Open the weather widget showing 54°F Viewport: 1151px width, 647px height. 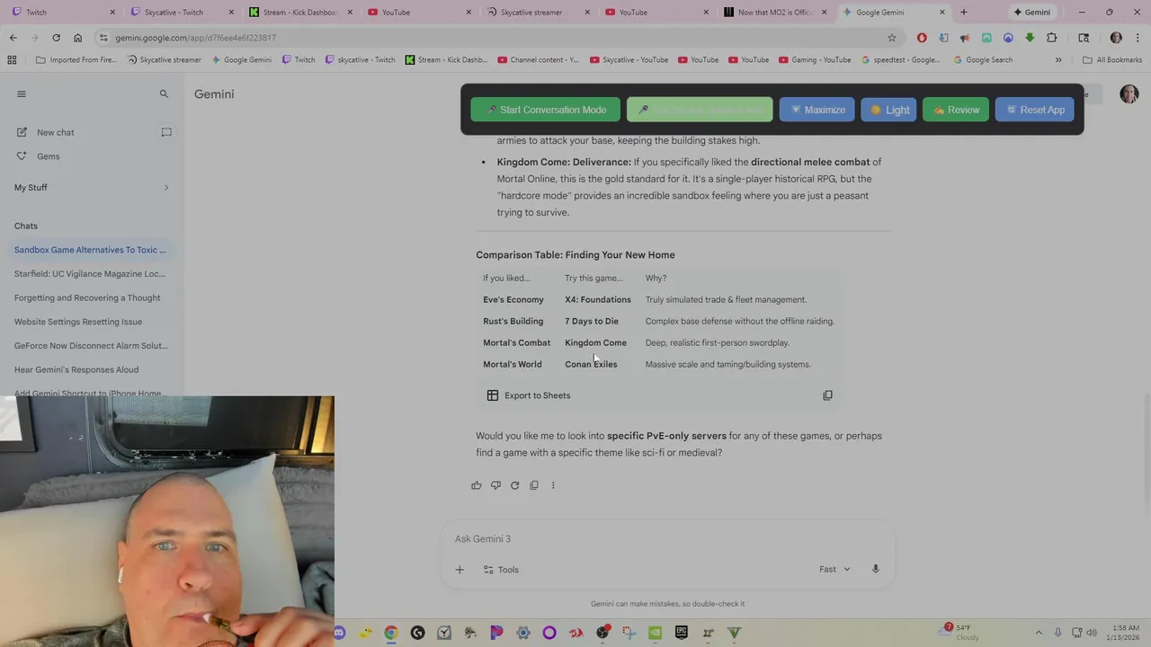pos(960,633)
